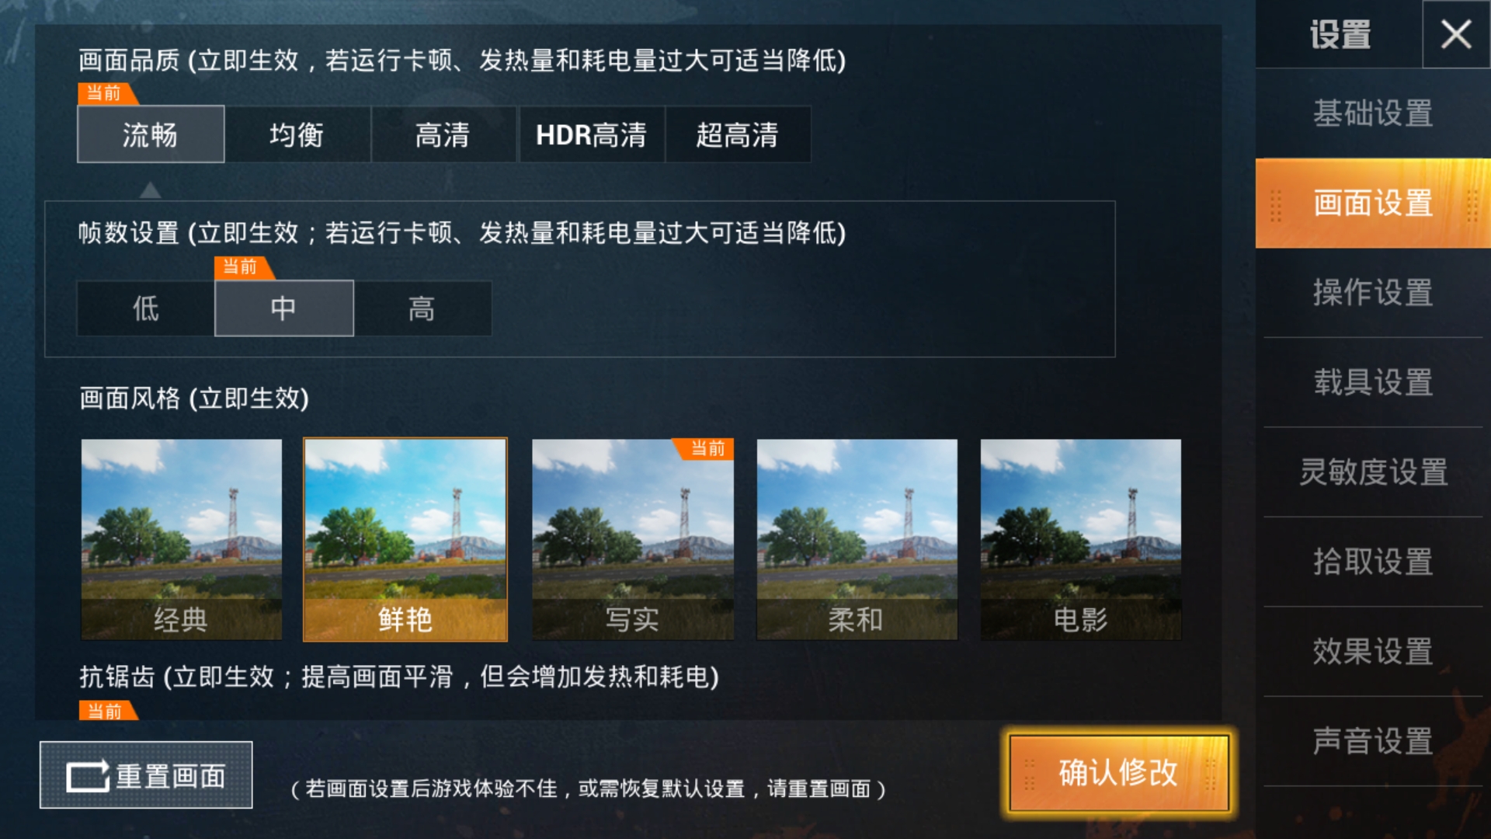Image resolution: width=1491 pixels, height=839 pixels.
Task: Close settings with the X icon
Action: (x=1455, y=34)
